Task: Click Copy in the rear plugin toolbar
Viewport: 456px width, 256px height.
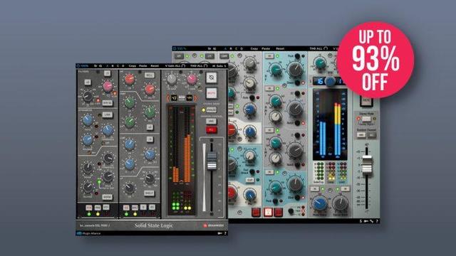Action: point(254,48)
